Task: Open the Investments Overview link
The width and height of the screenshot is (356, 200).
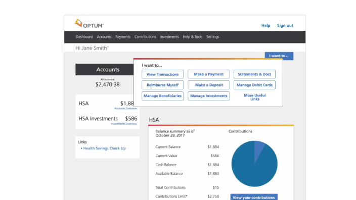Action: click(x=124, y=124)
